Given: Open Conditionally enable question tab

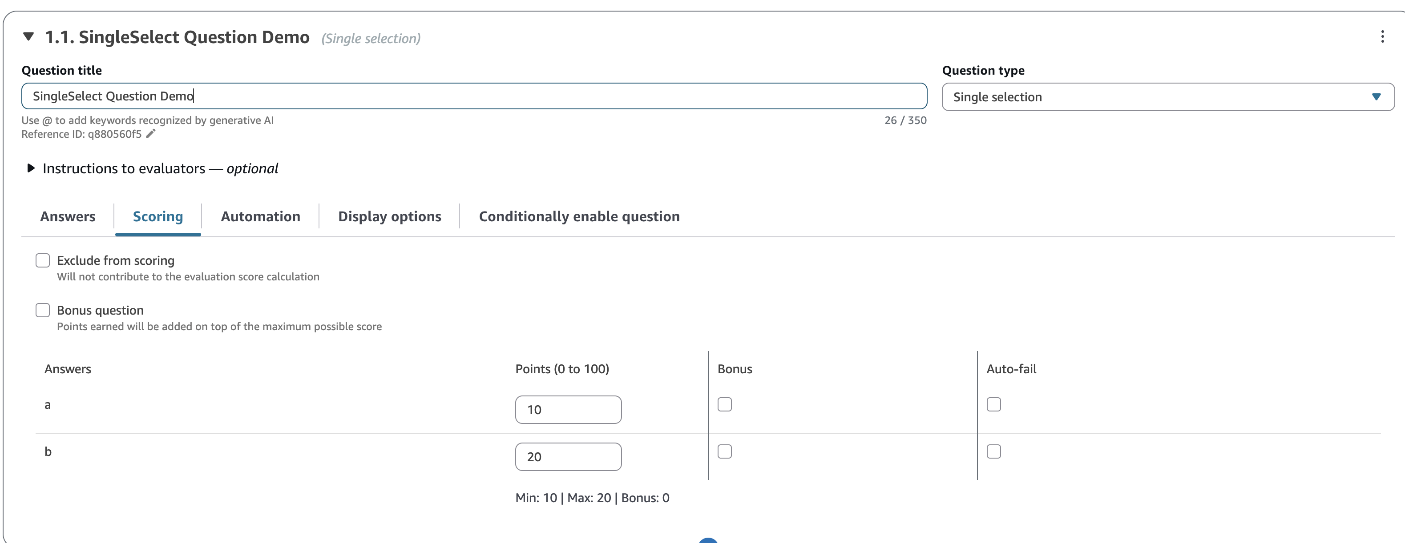Looking at the screenshot, I should (x=579, y=216).
